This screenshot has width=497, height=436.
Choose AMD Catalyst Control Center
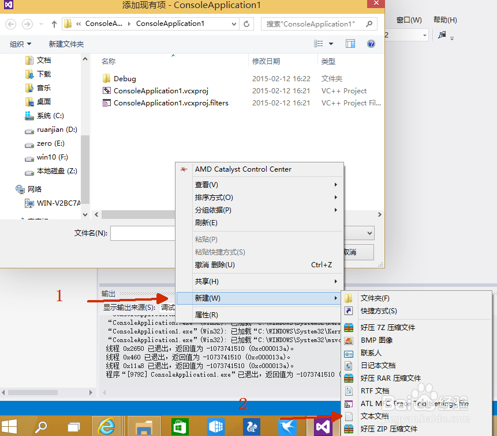tap(259, 169)
